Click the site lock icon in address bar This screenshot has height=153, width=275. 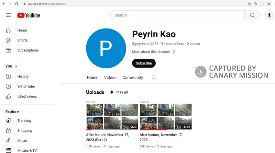[24, 4]
